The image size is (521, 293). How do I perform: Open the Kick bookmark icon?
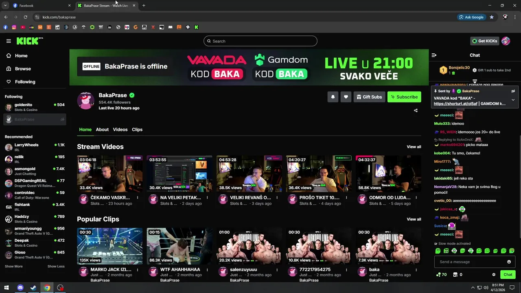[x=196, y=27]
